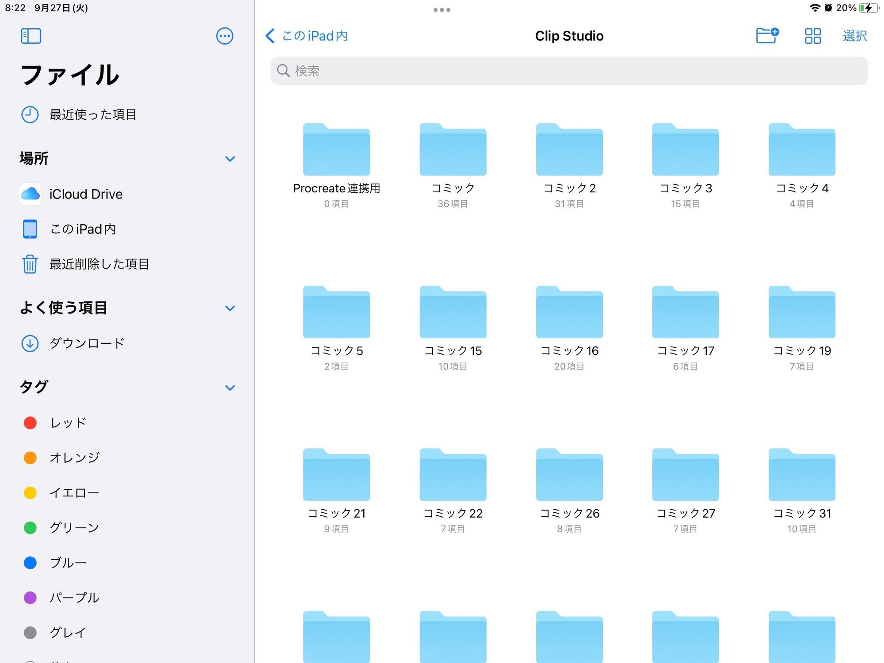
Task: Collapse the タグ section
Action: pyautogui.click(x=230, y=387)
